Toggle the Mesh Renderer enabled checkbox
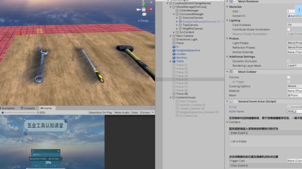 point(235,2)
